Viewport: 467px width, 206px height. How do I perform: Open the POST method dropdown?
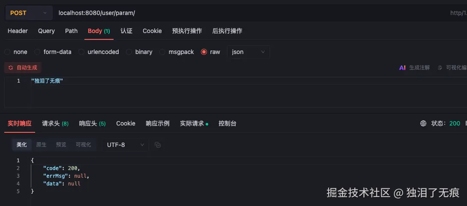tap(29, 13)
